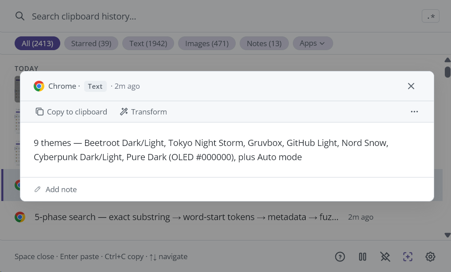Filter by Images (471) entries
Viewport: 451px width, 272px height.
coord(206,43)
